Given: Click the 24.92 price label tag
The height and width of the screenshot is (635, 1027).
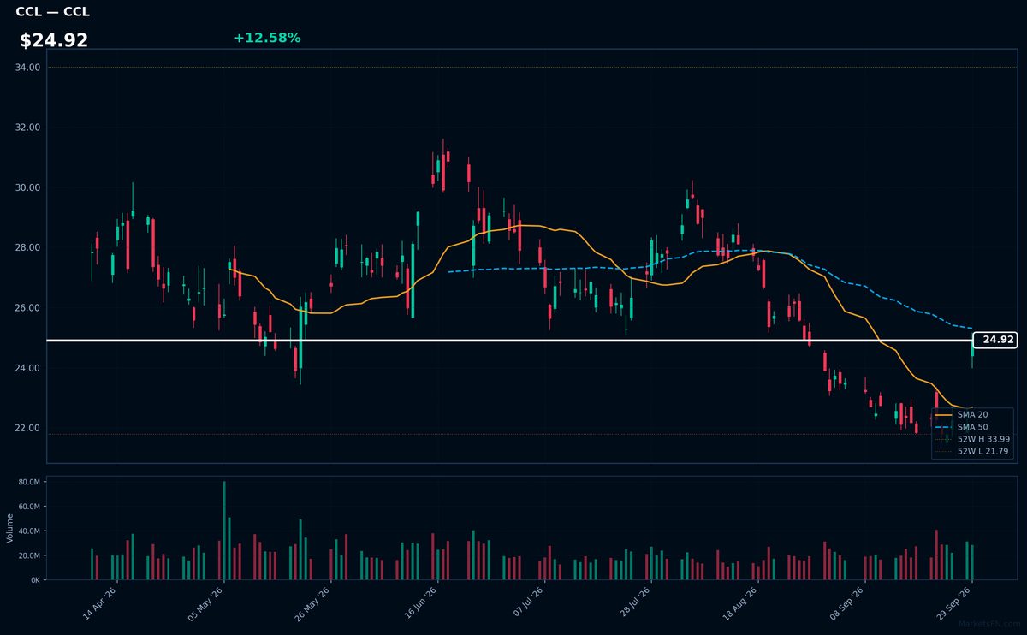Looking at the screenshot, I should 997,340.
